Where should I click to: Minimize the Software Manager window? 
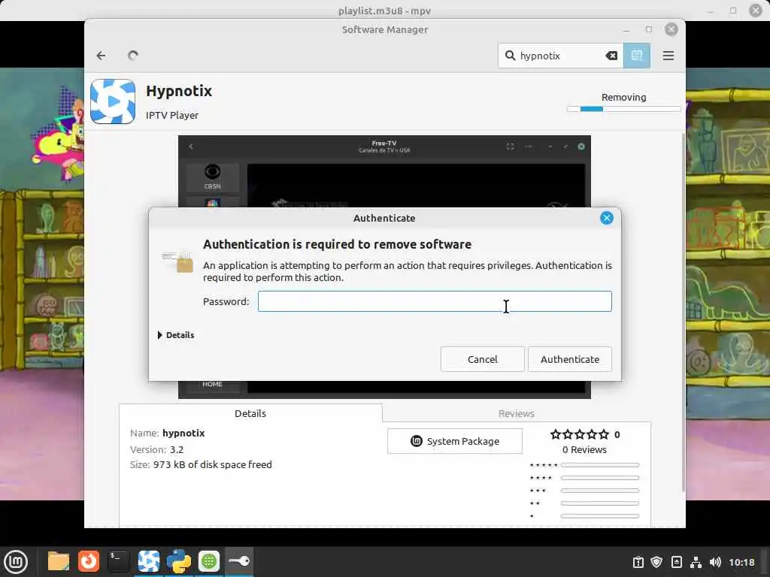626,30
